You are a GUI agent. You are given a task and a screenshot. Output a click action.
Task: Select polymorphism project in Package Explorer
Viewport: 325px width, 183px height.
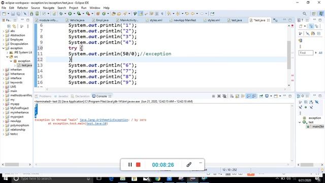click(x=20, y=126)
